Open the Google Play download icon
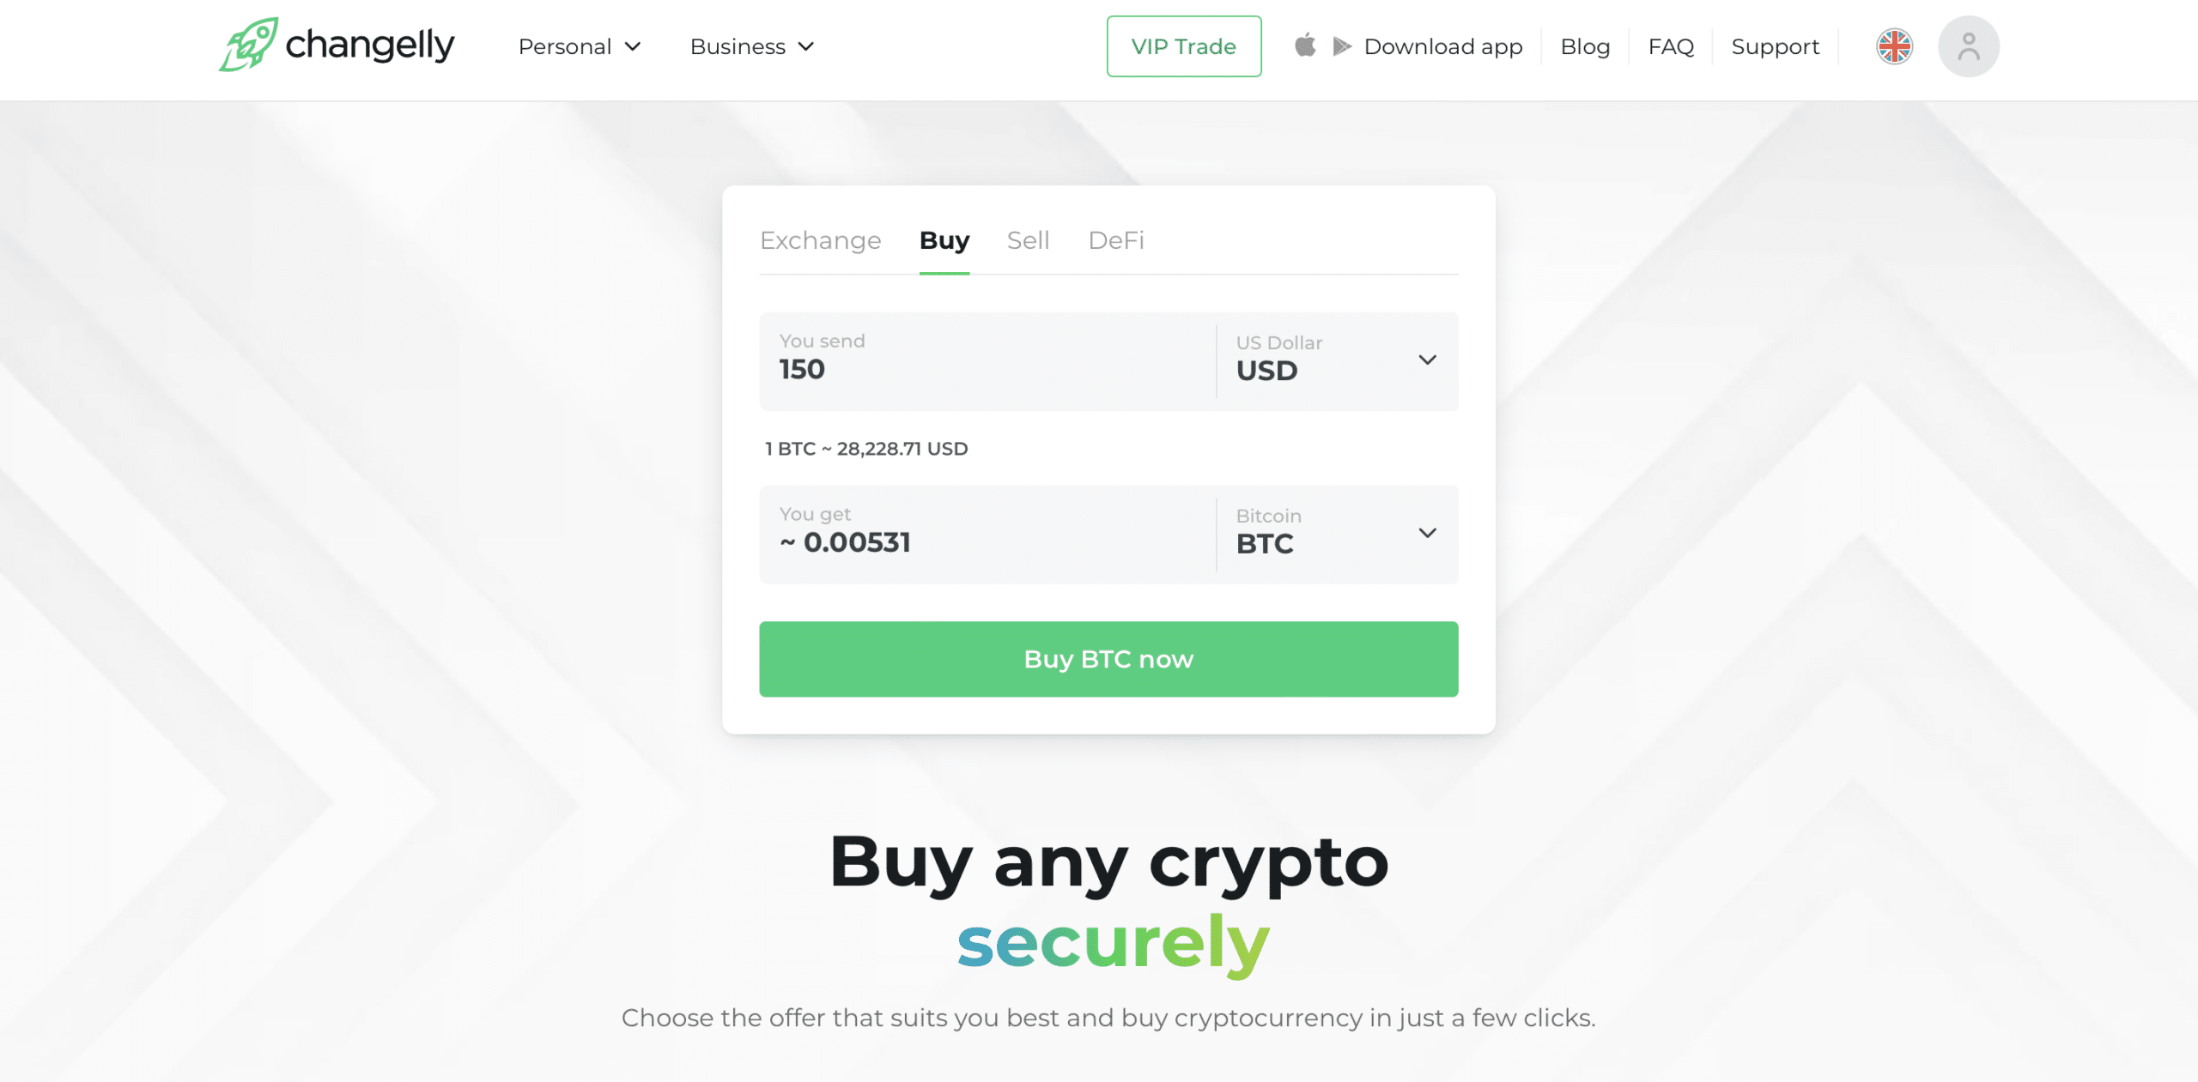The image size is (2198, 1082). pos(1341,45)
